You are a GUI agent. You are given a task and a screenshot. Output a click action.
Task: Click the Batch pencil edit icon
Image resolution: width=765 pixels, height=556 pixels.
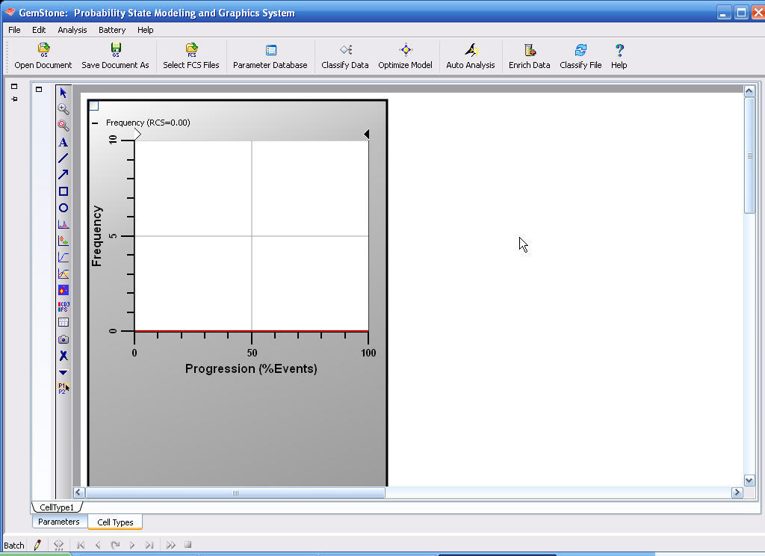[37, 545]
